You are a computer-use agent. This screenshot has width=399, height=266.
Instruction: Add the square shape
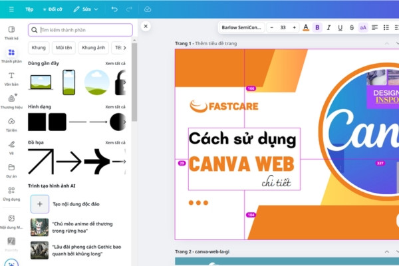pyautogui.click(x=37, y=122)
